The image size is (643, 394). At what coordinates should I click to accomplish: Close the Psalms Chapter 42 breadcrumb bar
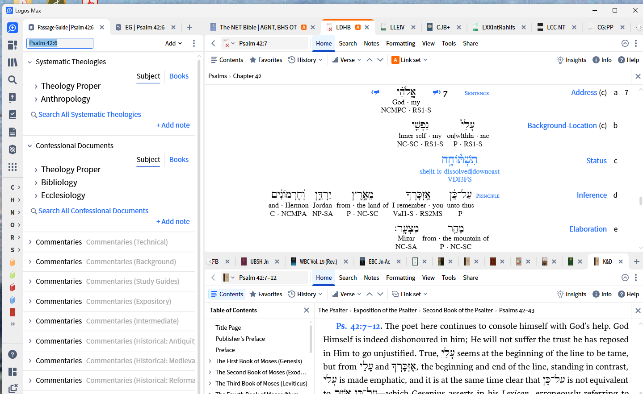[x=638, y=76]
